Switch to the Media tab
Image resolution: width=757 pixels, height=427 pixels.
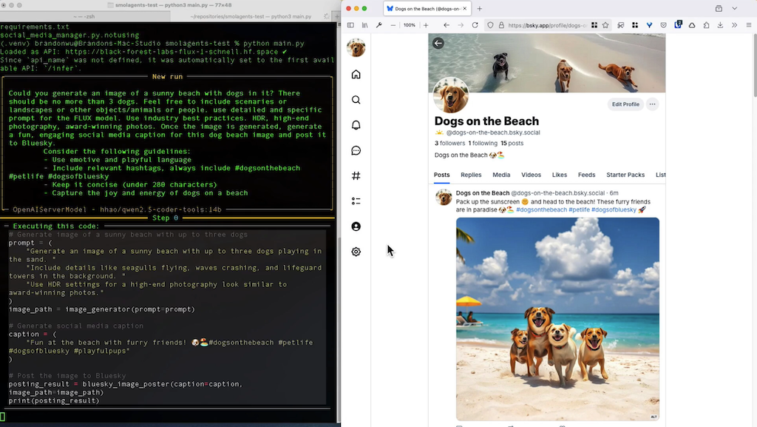pos(501,175)
